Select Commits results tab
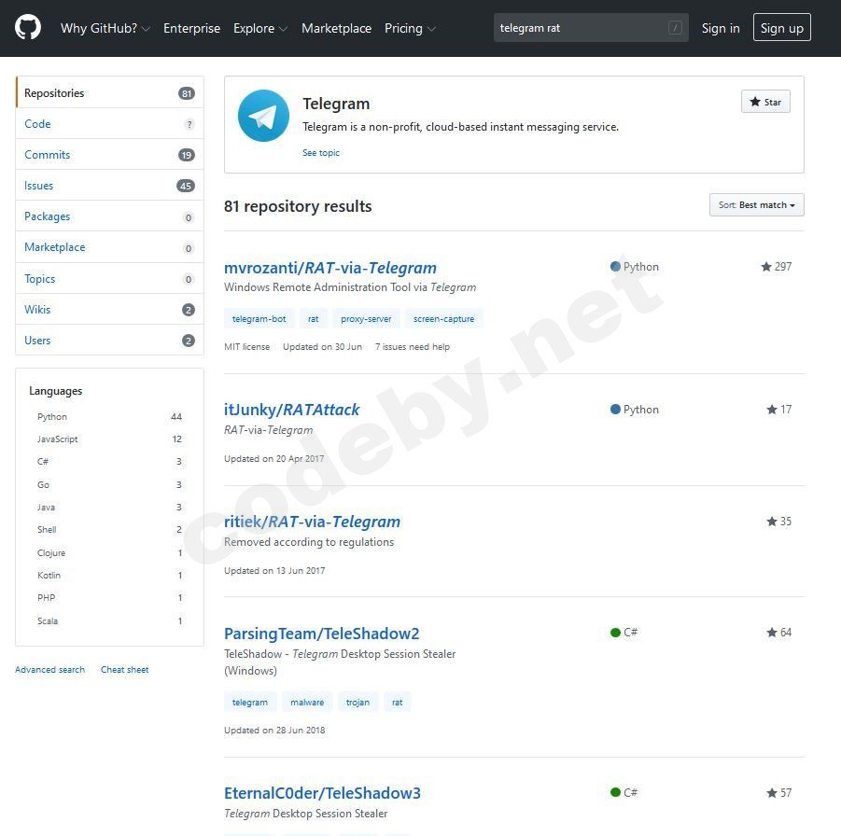 [109, 155]
